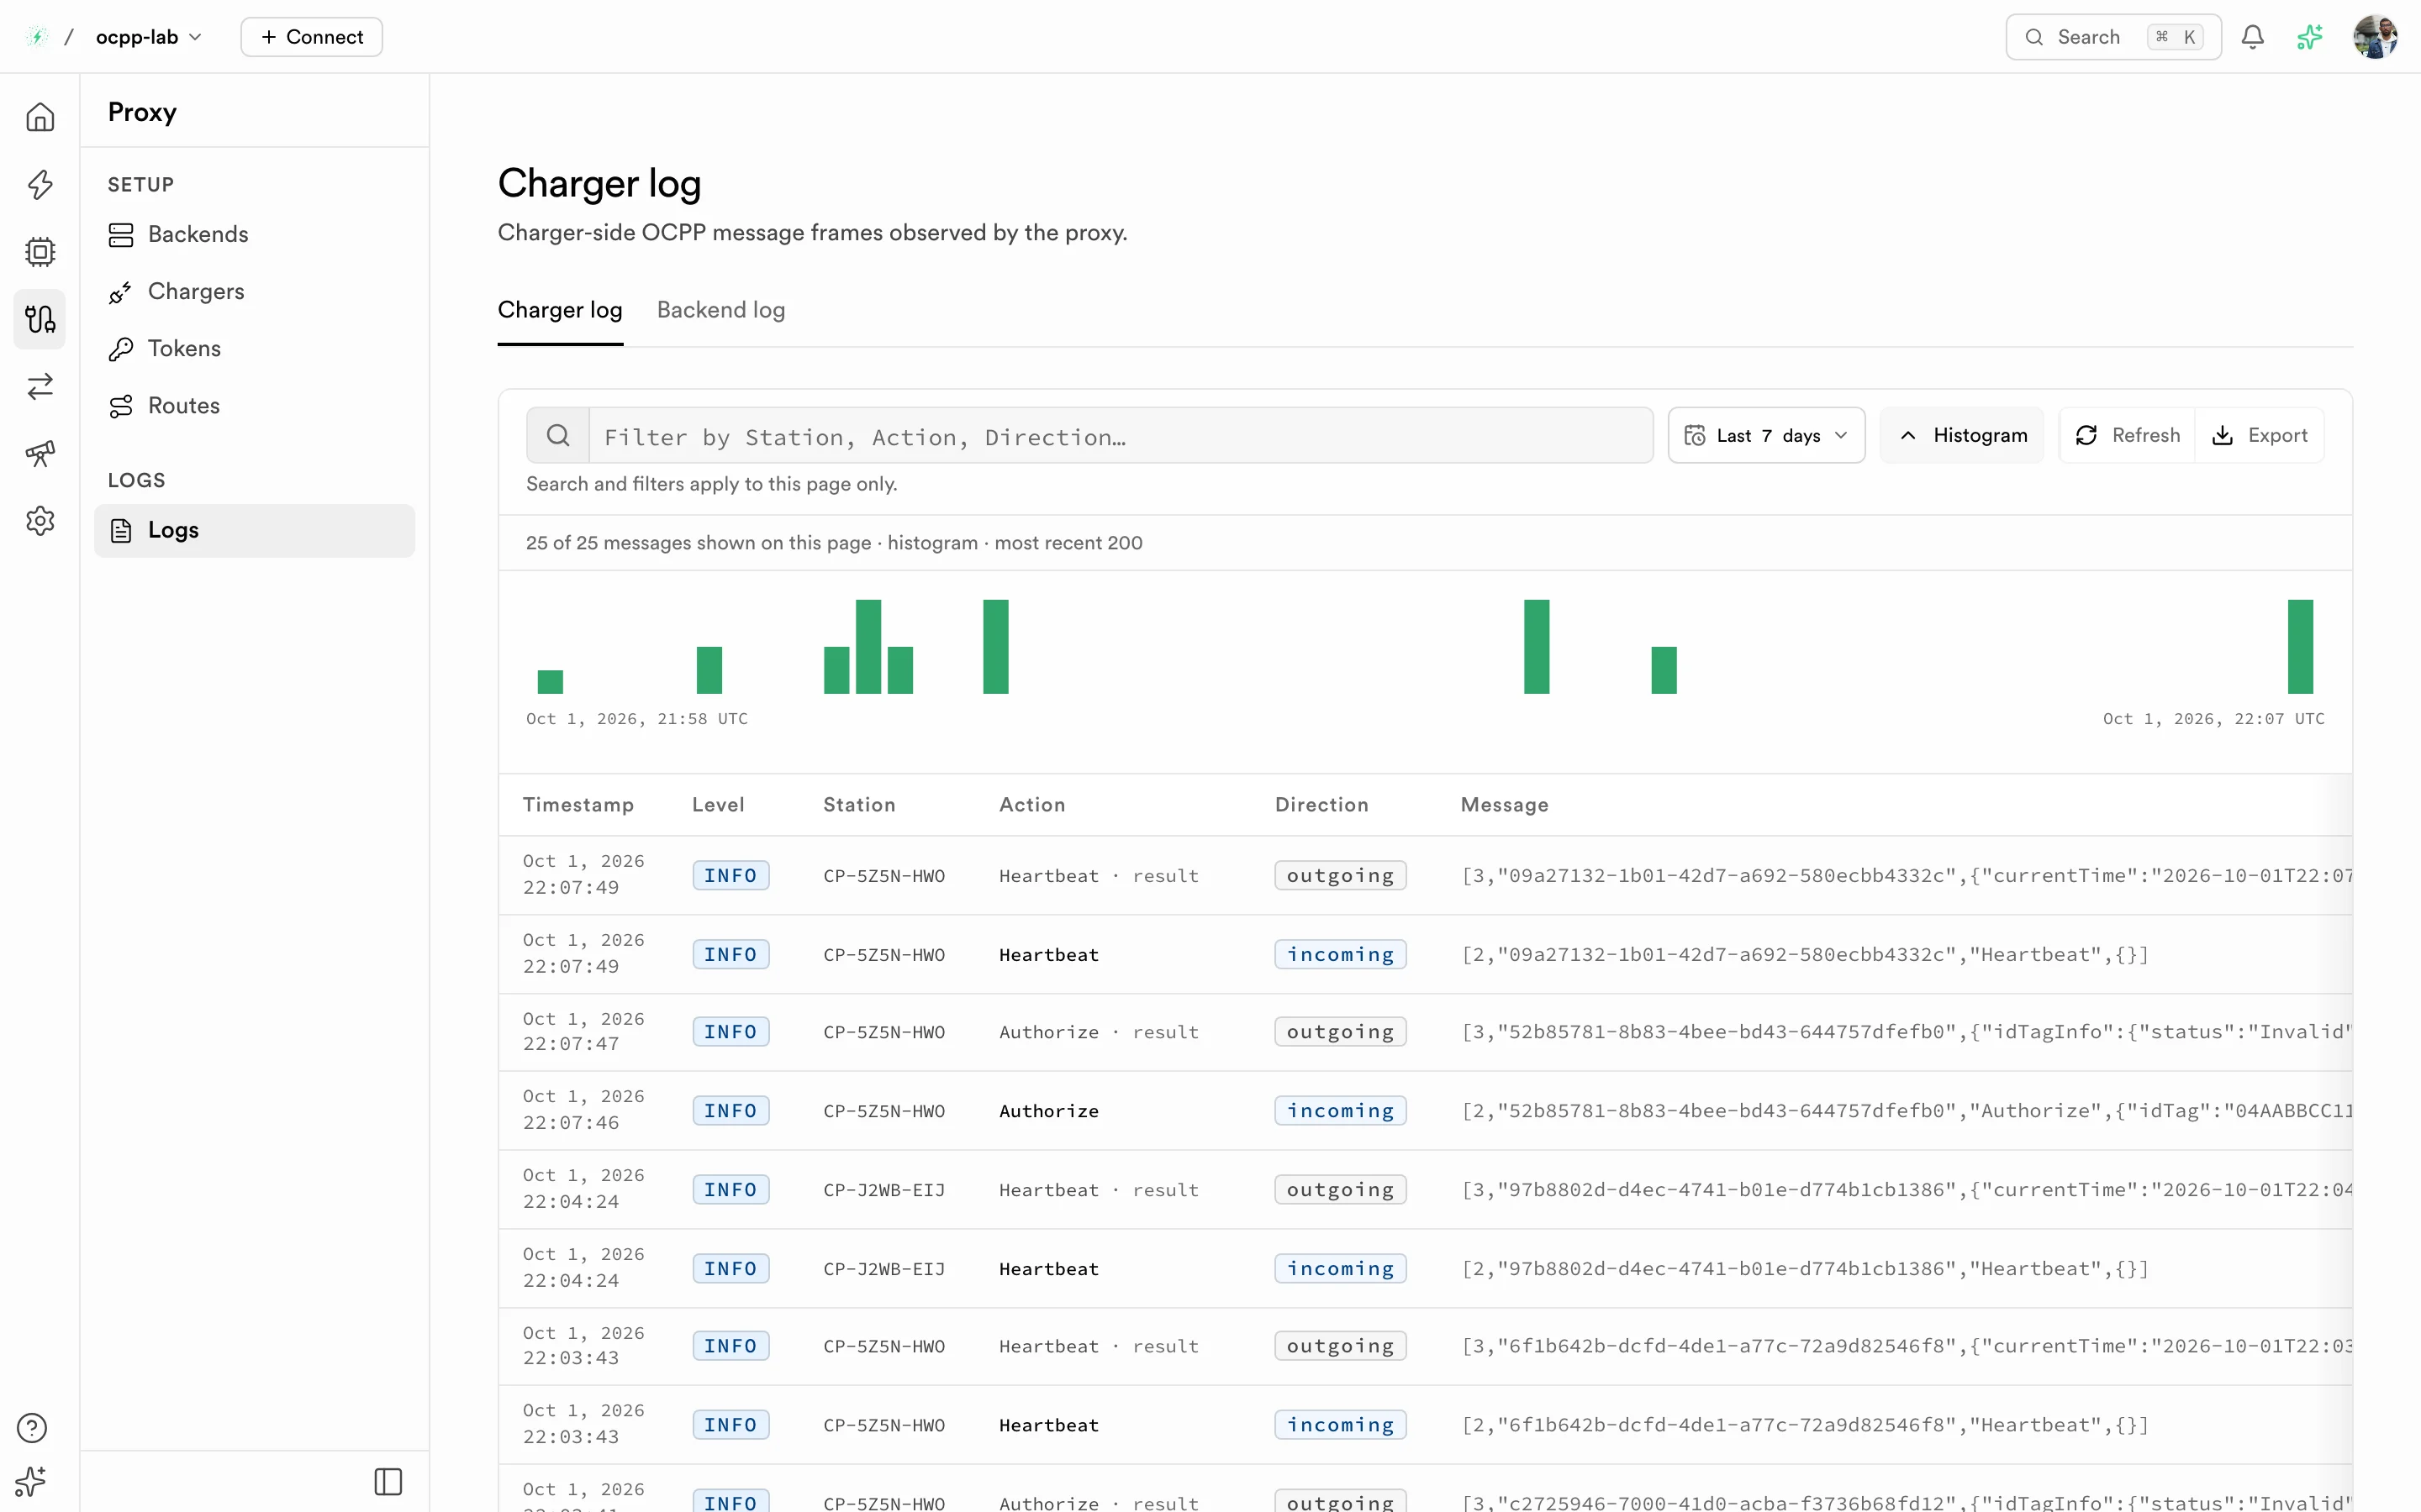The image size is (2421, 1512).
Task: Open the settings gear rail icon
Action: tap(40, 520)
